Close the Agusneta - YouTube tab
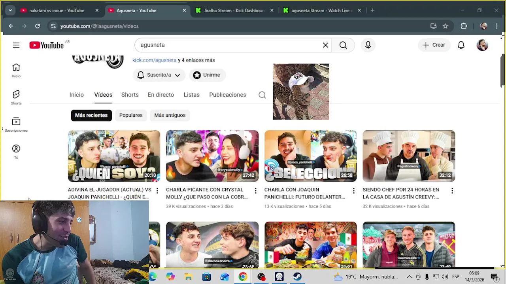Image resolution: width=506 pixels, height=284 pixels. [184, 10]
